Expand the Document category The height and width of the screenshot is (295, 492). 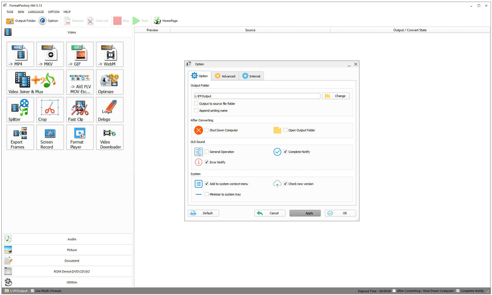68,261
